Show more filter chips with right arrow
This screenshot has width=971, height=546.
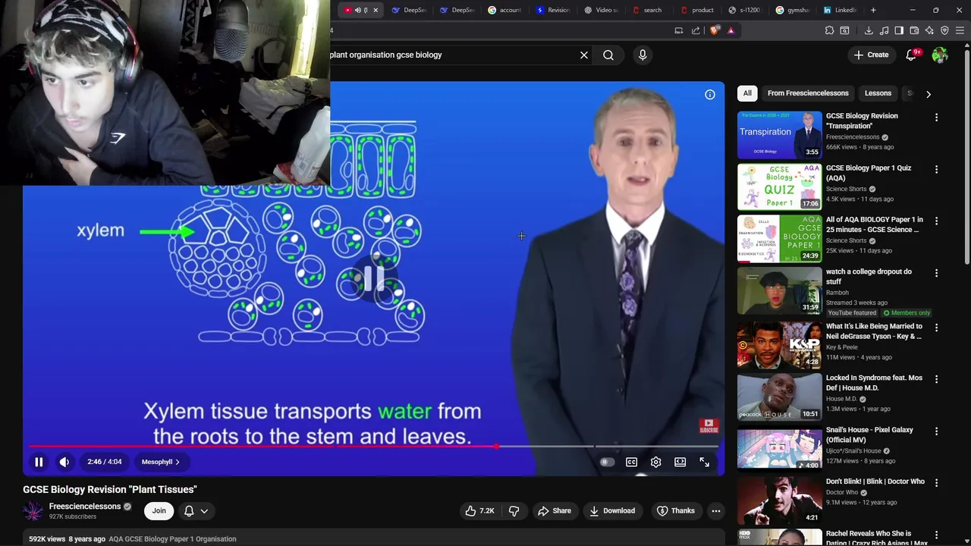pyautogui.click(x=929, y=94)
